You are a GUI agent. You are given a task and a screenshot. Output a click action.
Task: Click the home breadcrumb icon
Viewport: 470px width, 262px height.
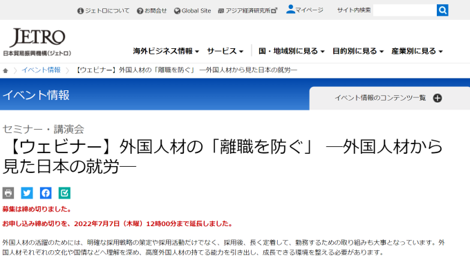click(x=6, y=70)
